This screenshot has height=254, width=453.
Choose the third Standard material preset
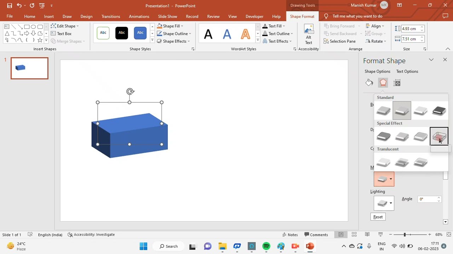click(420, 111)
